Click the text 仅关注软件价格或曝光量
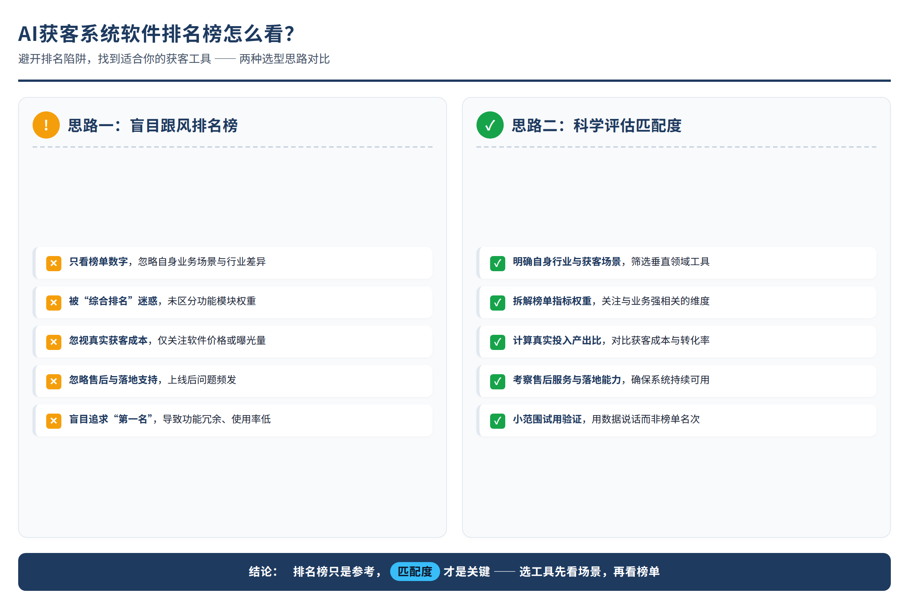The width and height of the screenshot is (909, 606). [211, 340]
